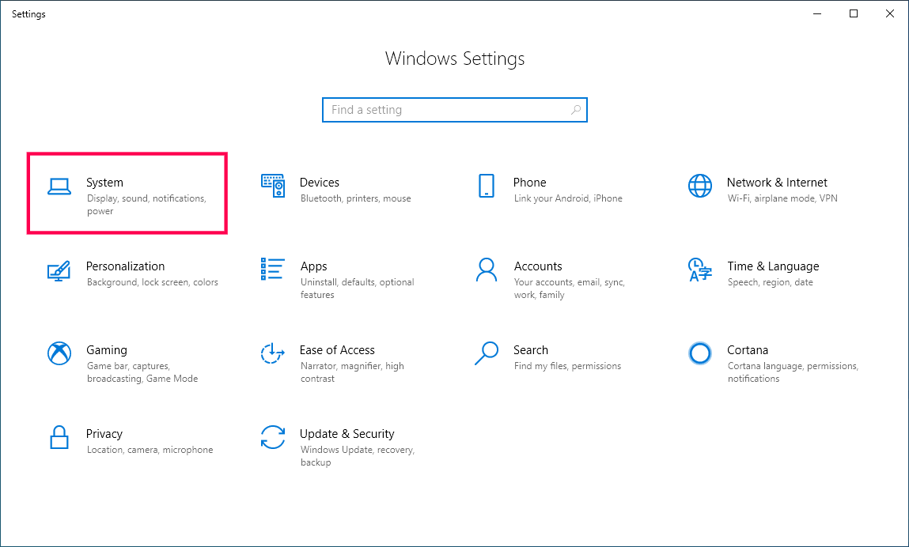Select the Phone icon
This screenshot has height=547, width=909.
487,186
